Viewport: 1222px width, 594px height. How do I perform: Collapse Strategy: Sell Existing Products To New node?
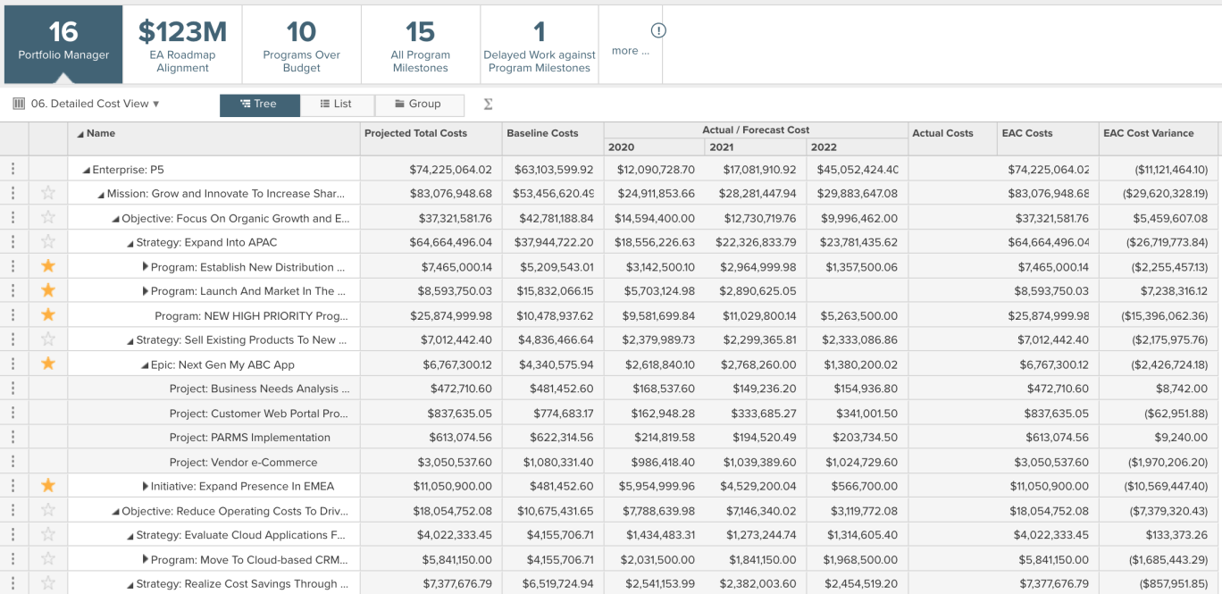pyautogui.click(x=130, y=341)
